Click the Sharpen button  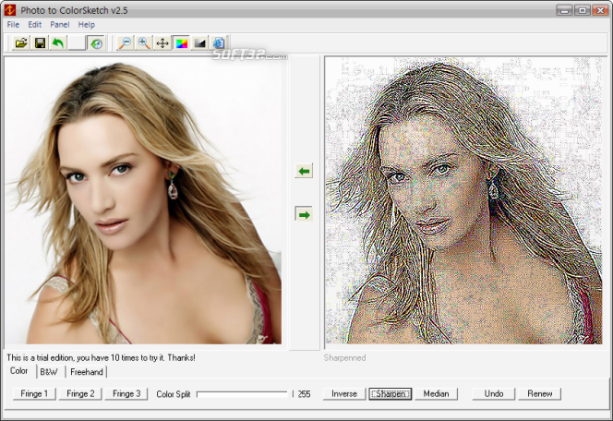pyautogui.click(x=391, y=393)
